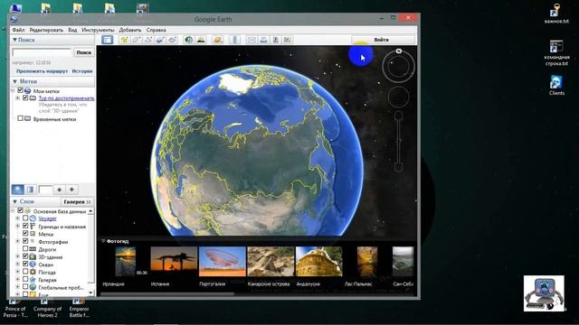Click the North indicator on compass

[399, 51]
